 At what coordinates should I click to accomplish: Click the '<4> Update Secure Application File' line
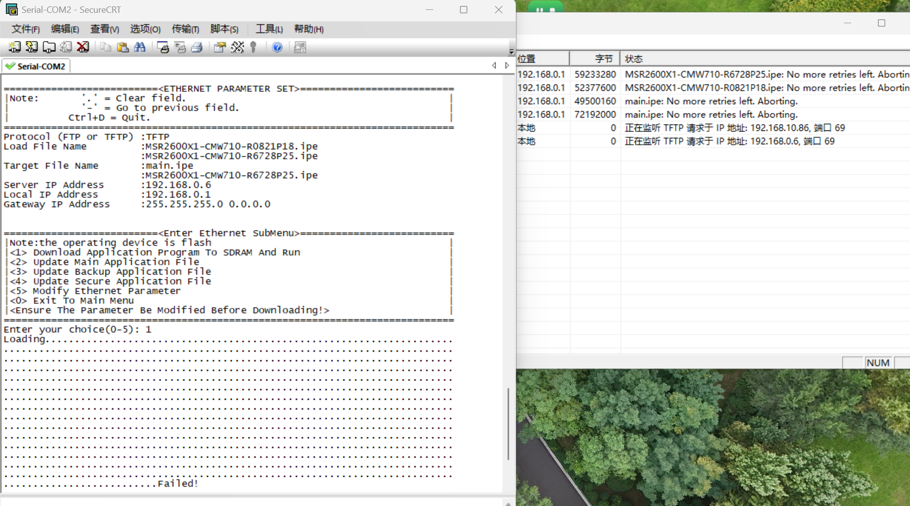[111, 281]
